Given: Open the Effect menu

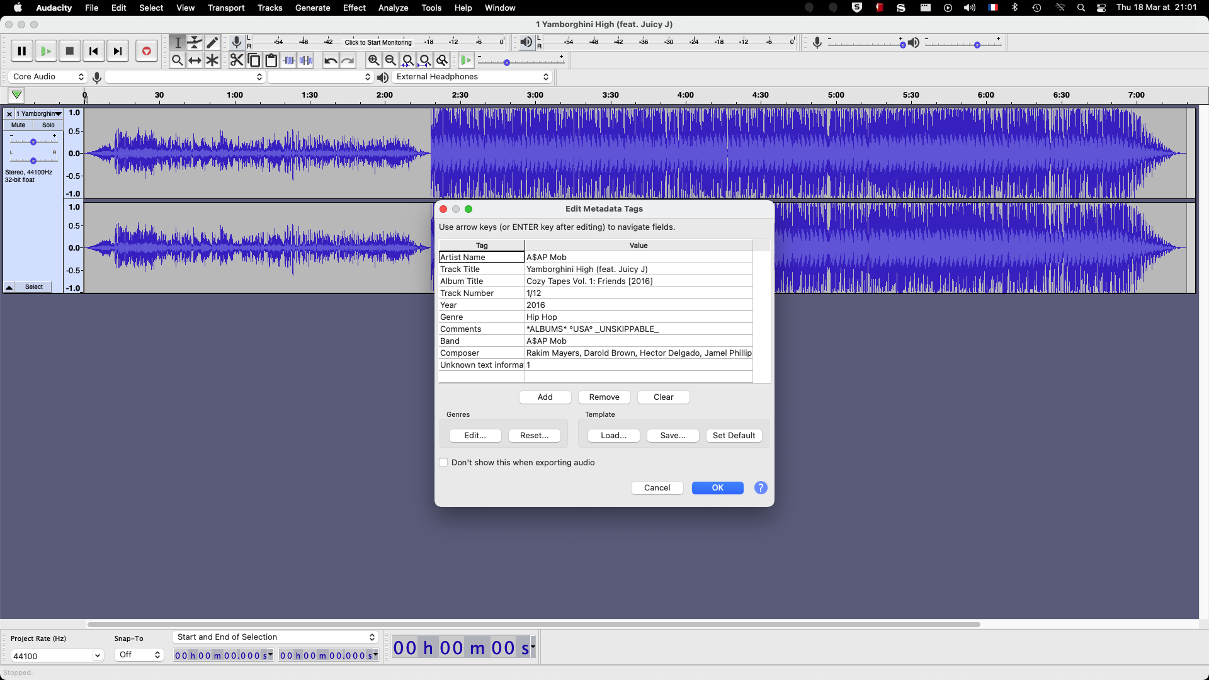Looking at the screenshot, I should (355, 8).
